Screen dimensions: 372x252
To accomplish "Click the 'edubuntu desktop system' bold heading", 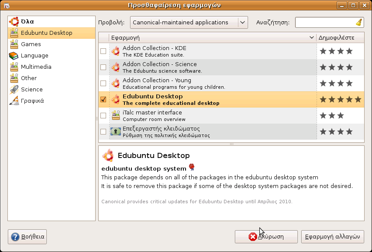I will [x=144, y=168].
